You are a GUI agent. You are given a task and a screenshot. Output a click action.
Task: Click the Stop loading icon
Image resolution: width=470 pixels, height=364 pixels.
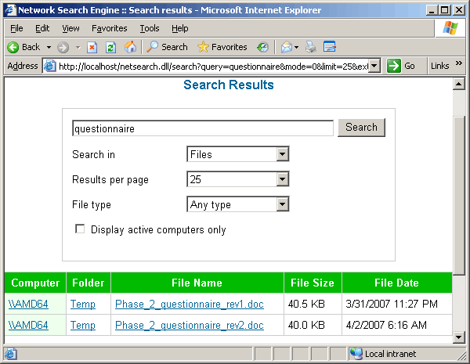tap(92, 47)
